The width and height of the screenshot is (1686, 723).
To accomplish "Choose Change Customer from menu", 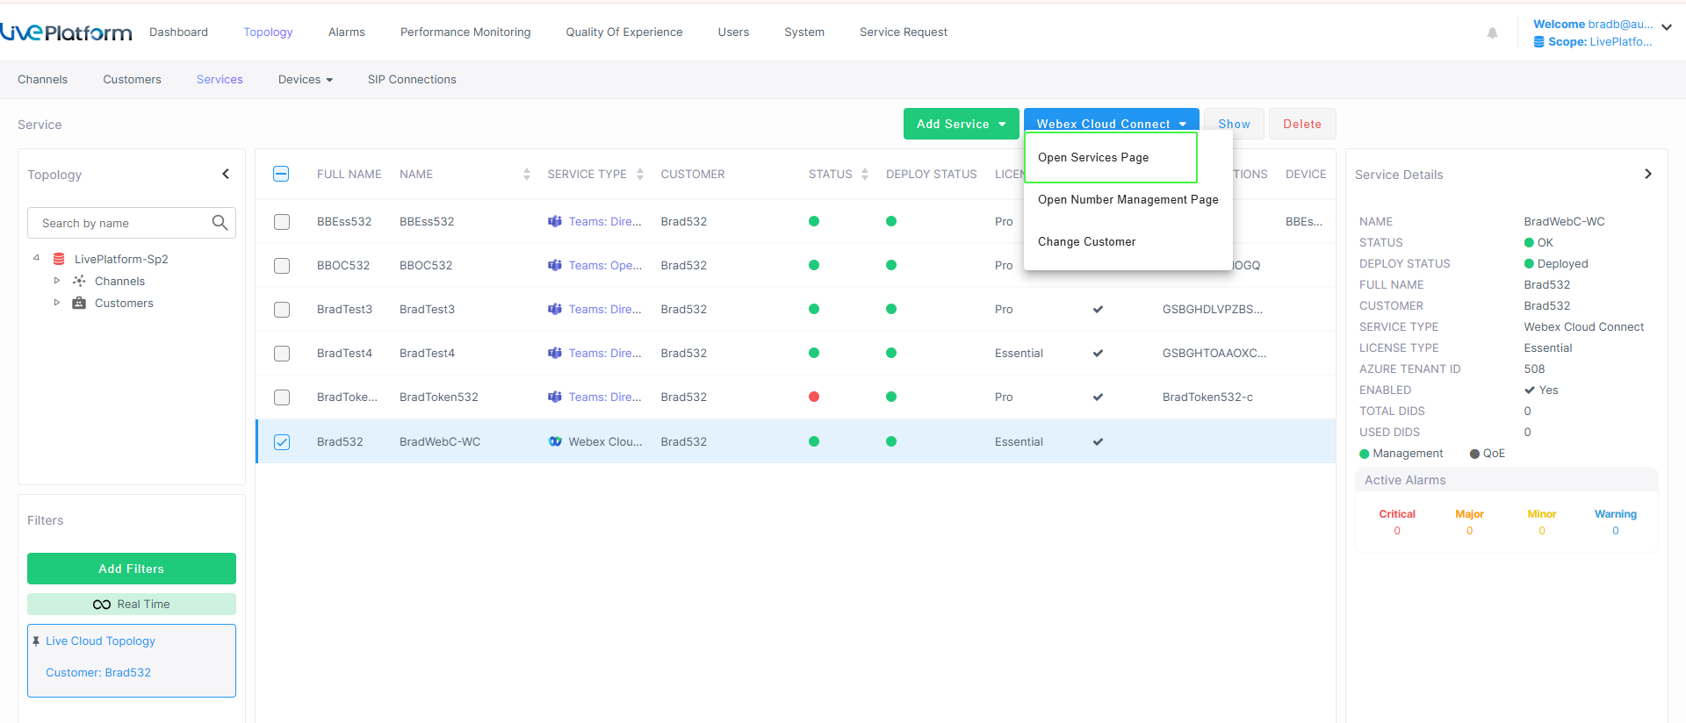I will tap(1128, 242).
